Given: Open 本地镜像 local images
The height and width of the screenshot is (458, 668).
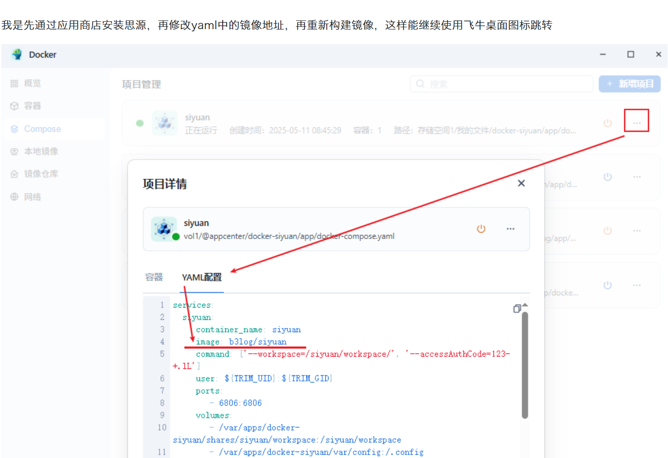Looking at the screenshot, I should click(35, 151).
